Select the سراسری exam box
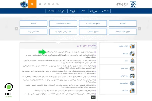 [33, 24]
